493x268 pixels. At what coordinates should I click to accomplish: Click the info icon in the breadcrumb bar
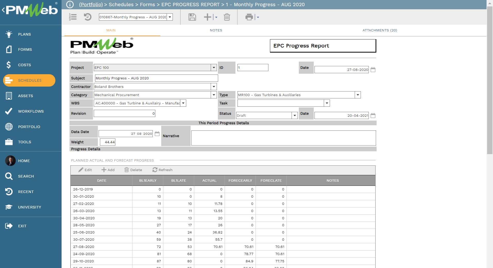[x=70, y=5]
